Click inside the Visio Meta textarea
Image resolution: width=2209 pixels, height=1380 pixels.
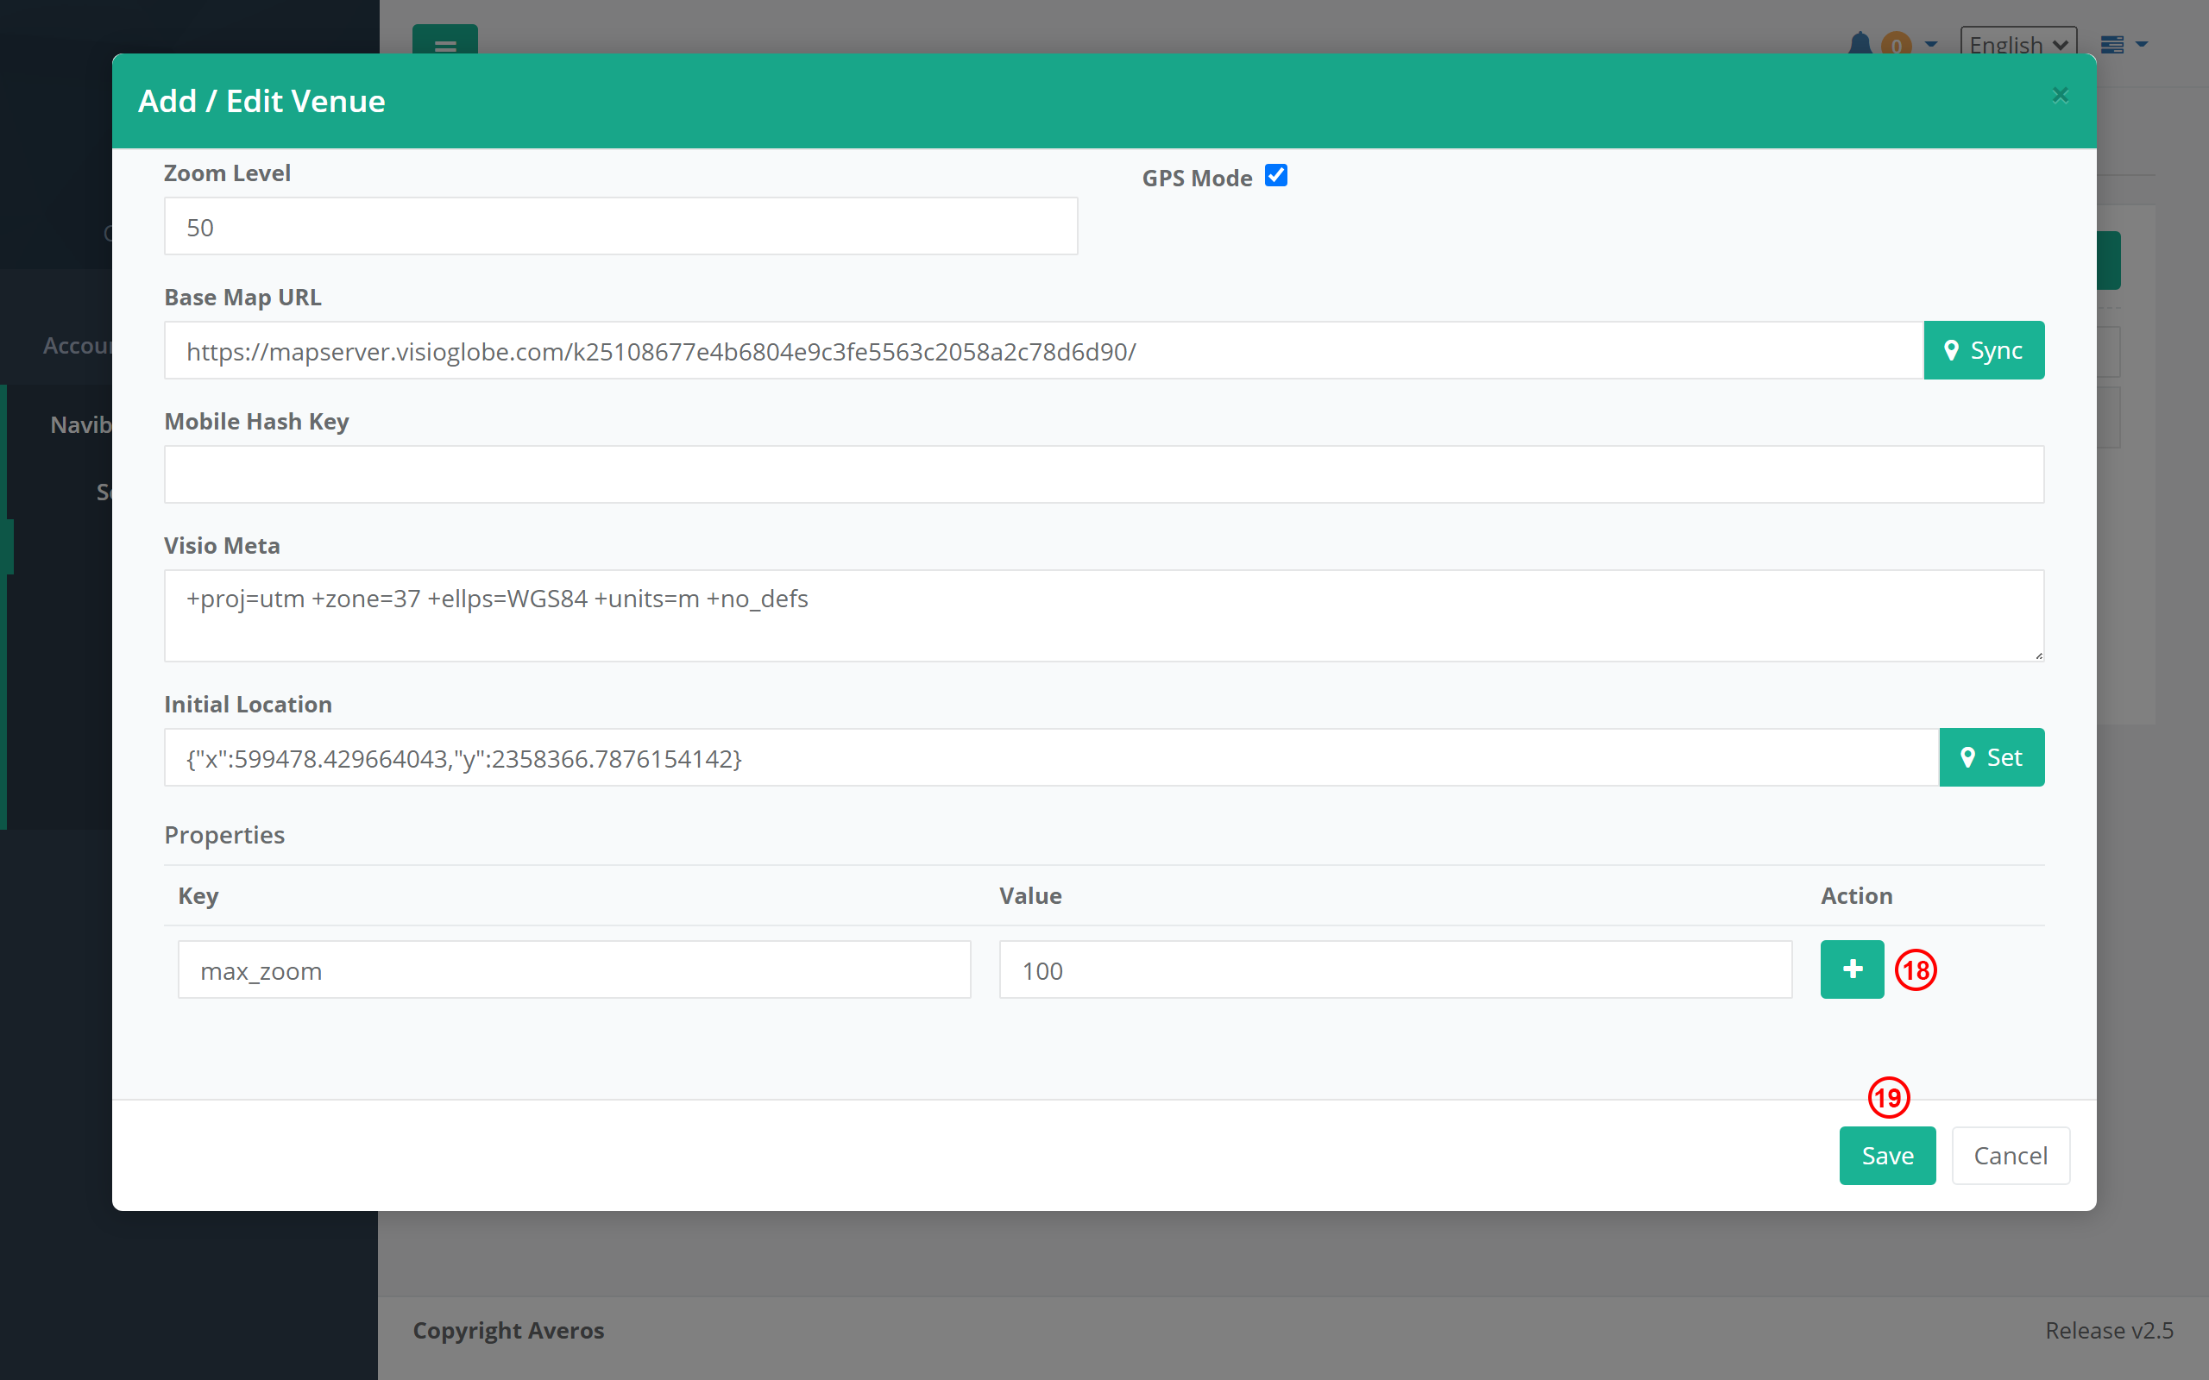tap(1103, 617)
